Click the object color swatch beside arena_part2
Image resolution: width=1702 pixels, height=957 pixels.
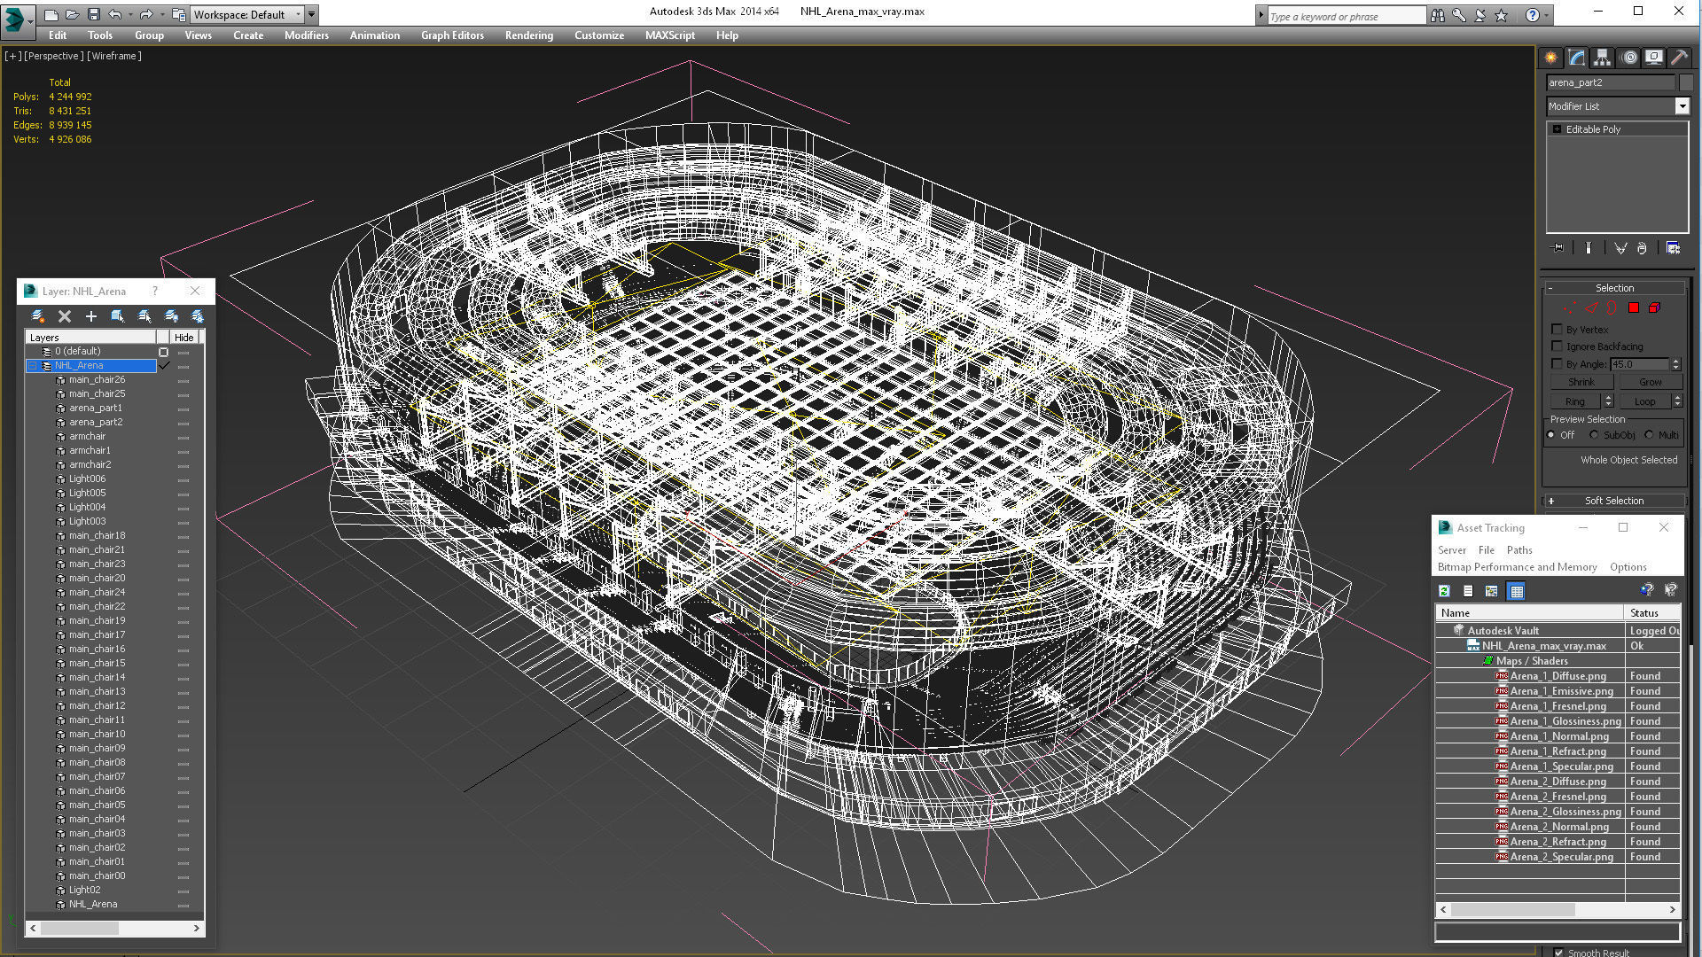pyautogui.click(x=1685, y=82)
